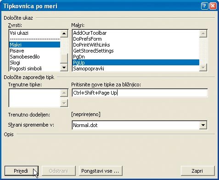Select the Samopopravki macro entry
The width and height of the screenshot is (219, 180).
(135, 69)
